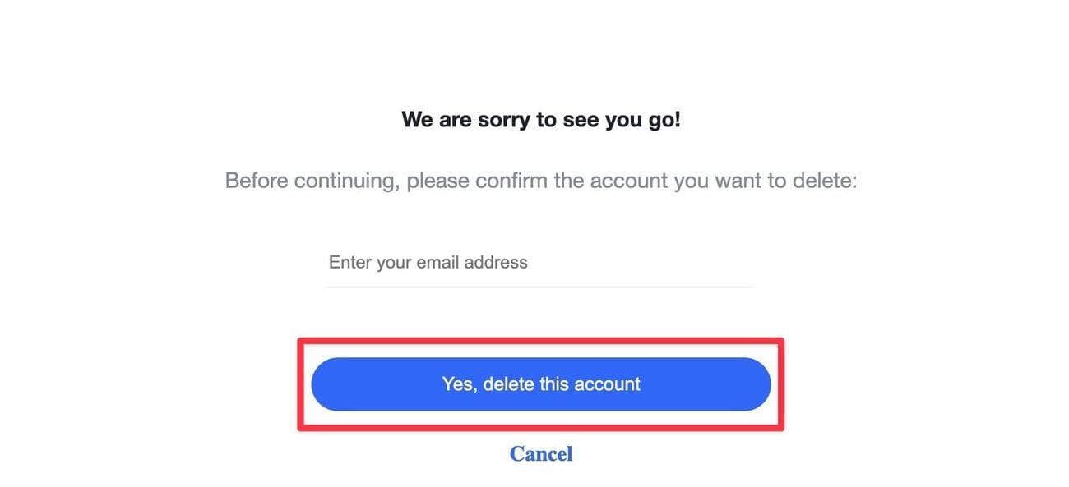Confirm account deletion with the blue button

point(540,384)
